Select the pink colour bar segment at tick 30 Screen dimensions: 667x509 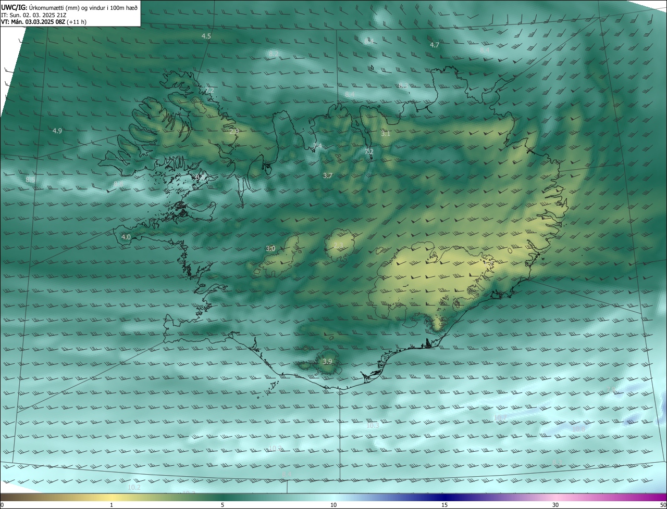coord(555,497)
